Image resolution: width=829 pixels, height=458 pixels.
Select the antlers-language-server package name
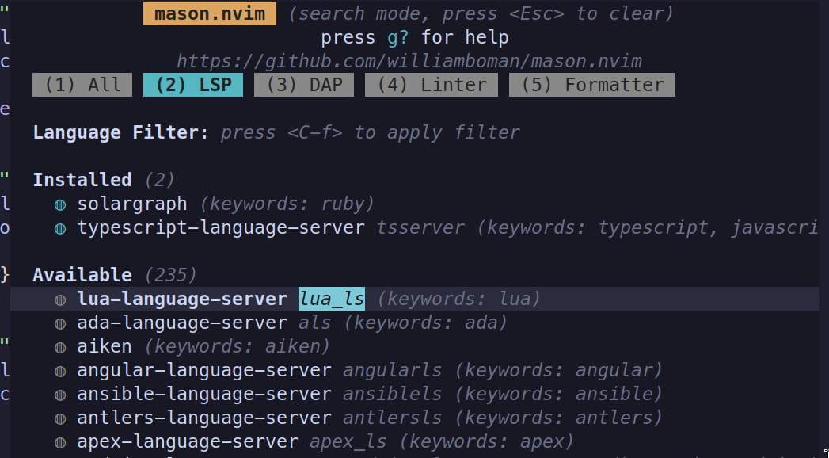[204, 418]
